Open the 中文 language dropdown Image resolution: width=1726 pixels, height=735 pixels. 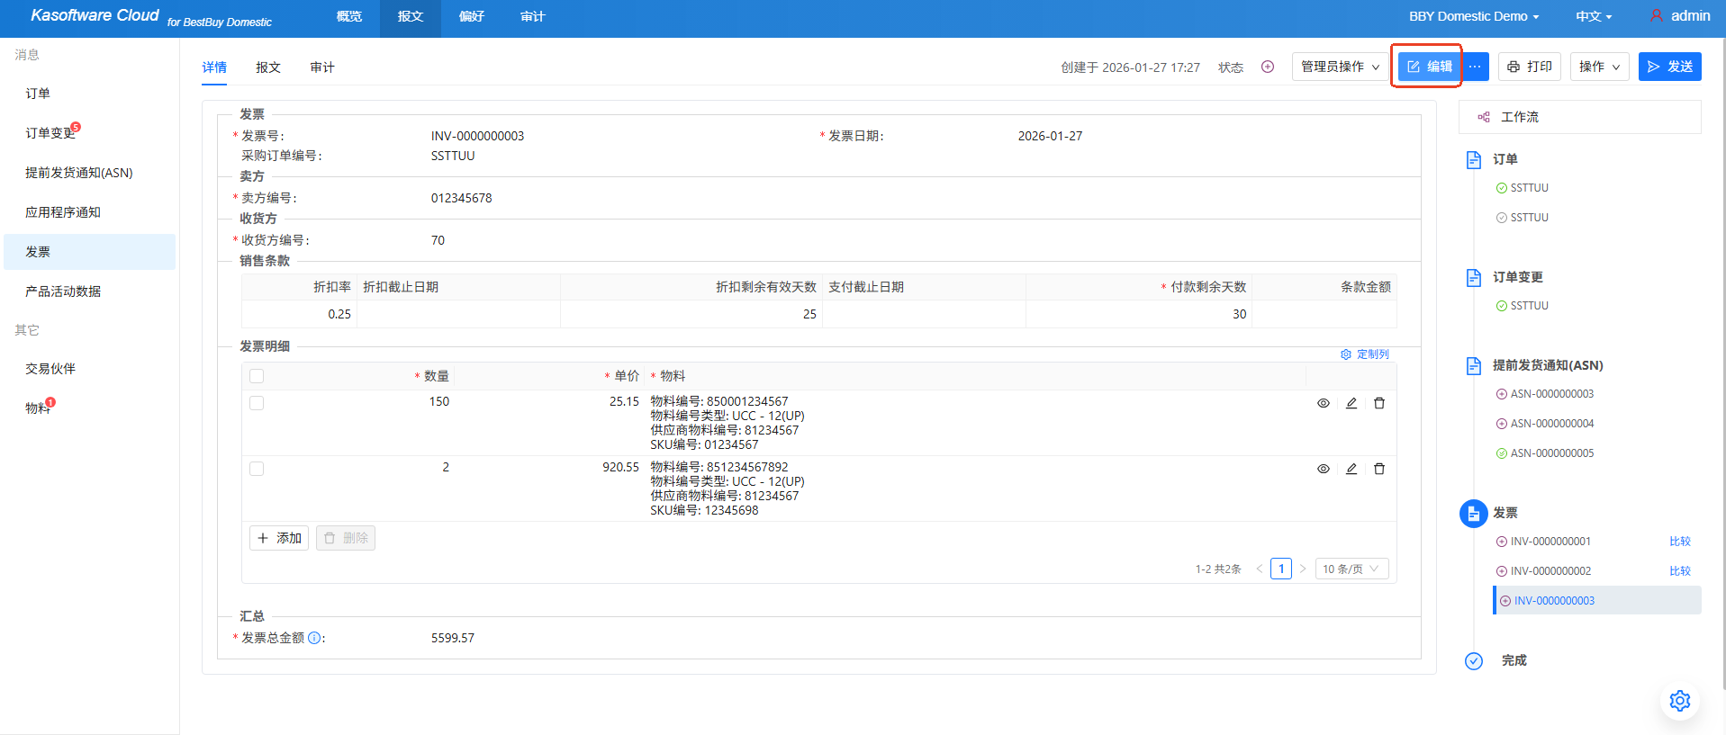click(x=1594, y=16)
